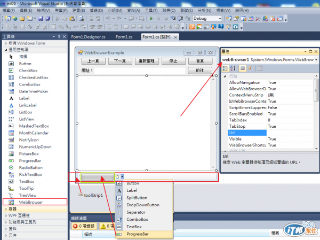320x240 pixels.
Task: Select the 上一頁 button on the form
Action: point(93,61)
